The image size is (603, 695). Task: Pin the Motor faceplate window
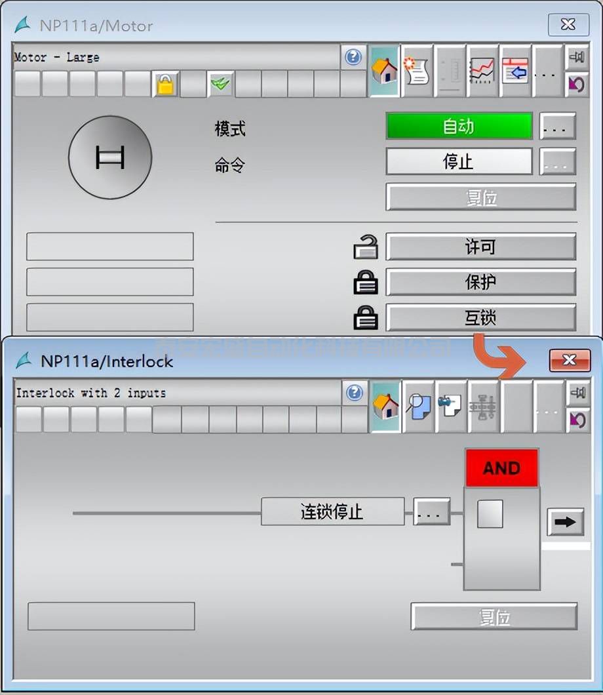(577, 58)
